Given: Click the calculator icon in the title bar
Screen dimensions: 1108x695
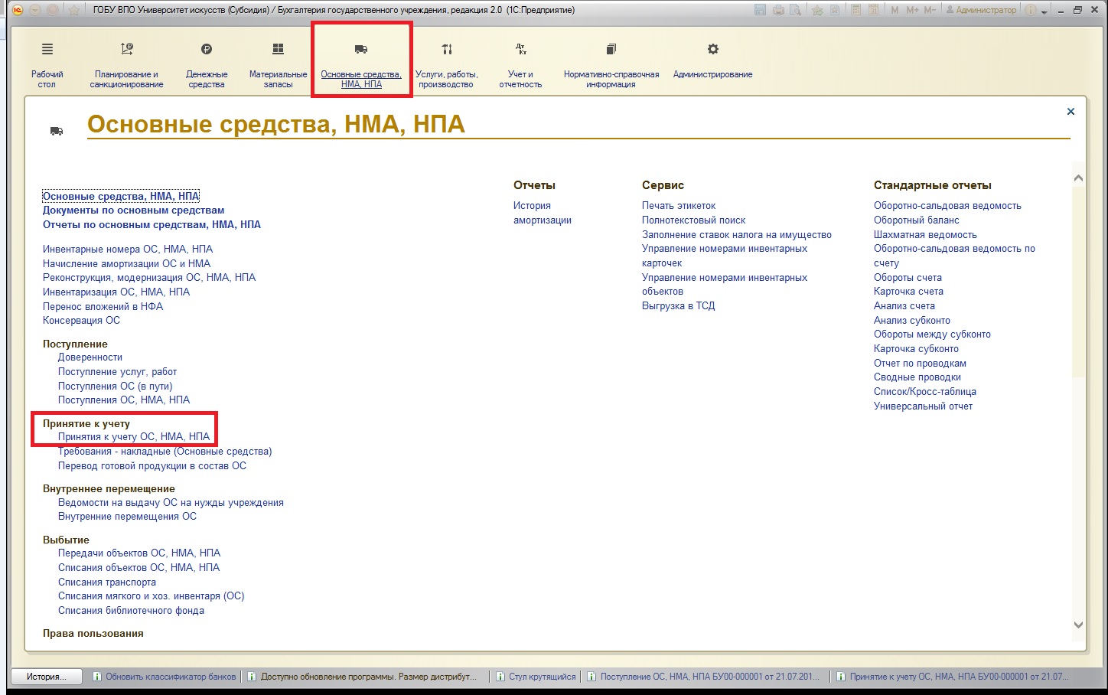Looking at the screenshot, I should tap(855, 10).
